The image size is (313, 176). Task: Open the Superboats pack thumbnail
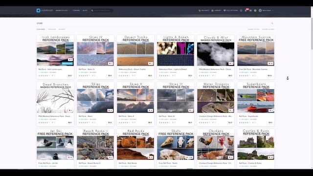tap(256, 98)
